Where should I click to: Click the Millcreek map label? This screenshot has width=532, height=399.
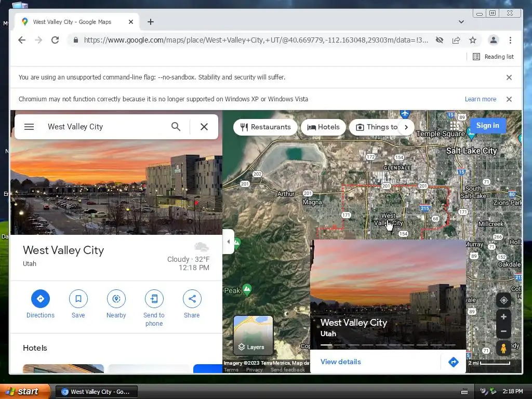pyautogui.click(x=490, y=224)
